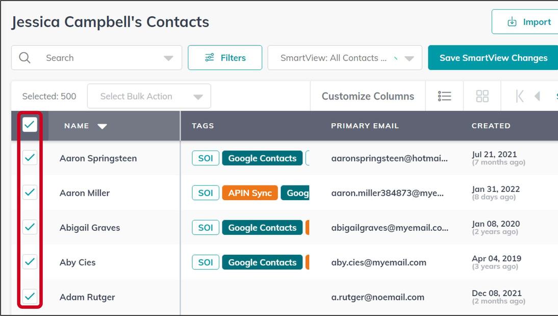Click the previous page arrow

[537, 96]
